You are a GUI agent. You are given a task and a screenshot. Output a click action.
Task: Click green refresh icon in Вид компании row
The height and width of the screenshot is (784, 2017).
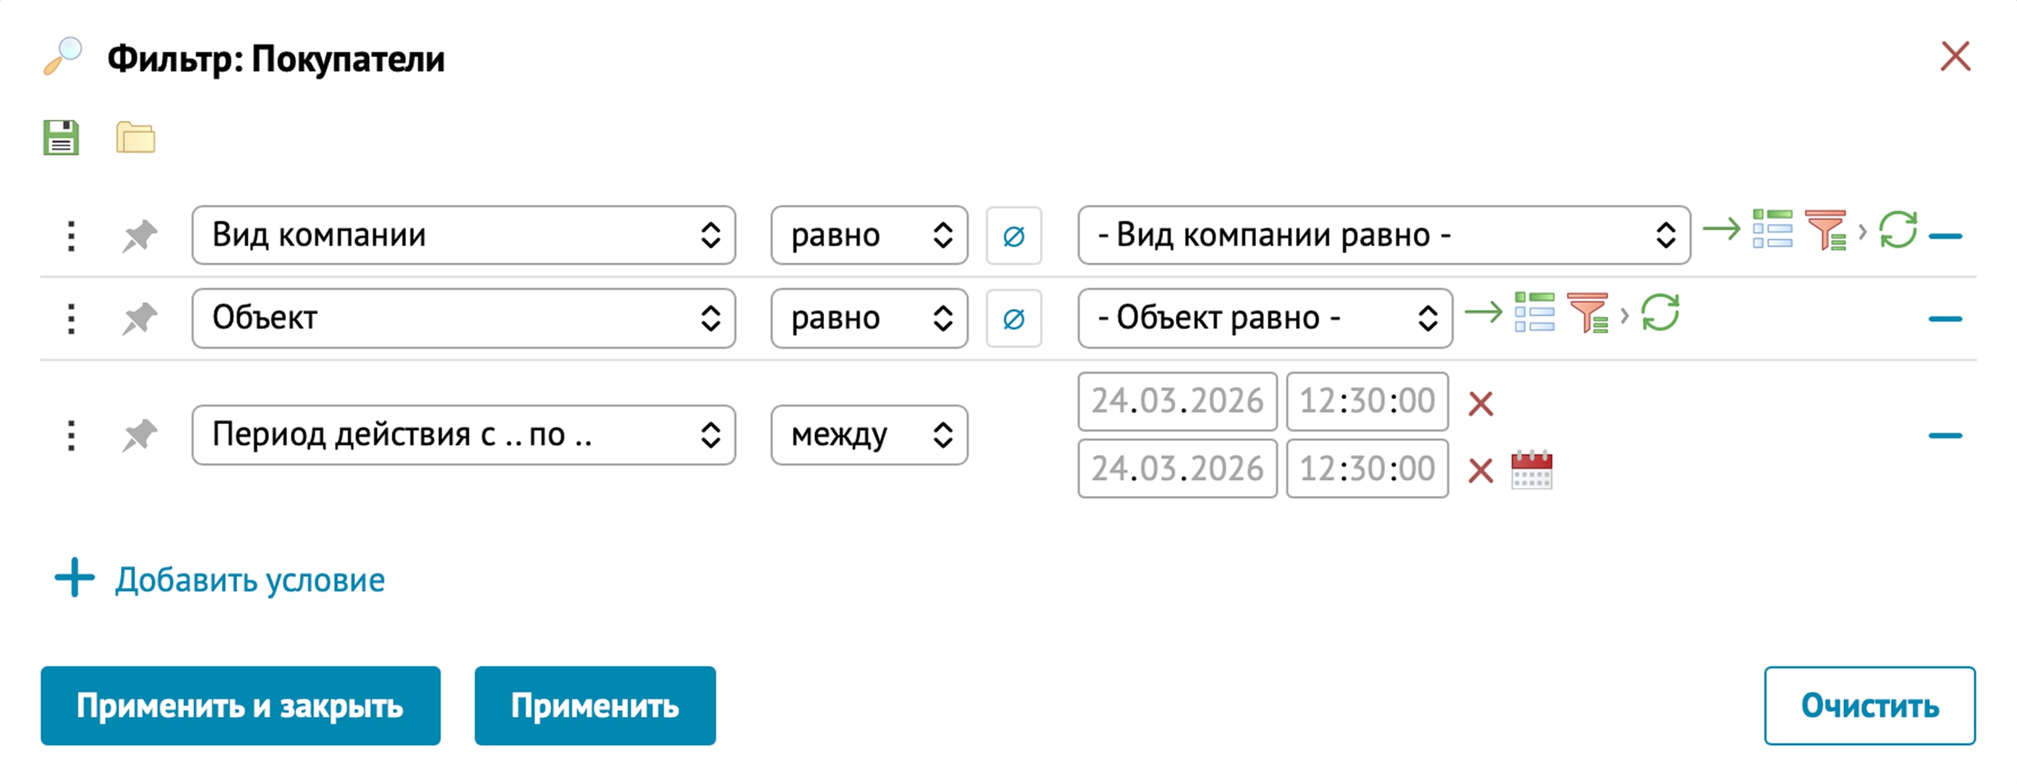(1898, 229)
